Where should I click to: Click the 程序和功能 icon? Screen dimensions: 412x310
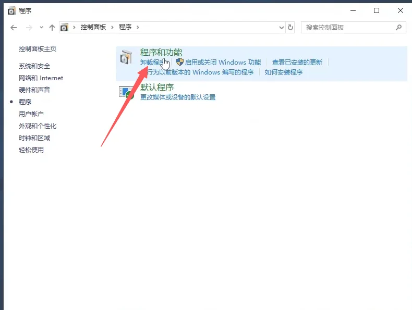point(126,57)
